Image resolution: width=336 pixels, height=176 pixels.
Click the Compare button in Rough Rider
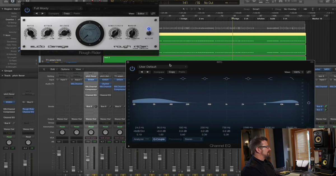click(x=54, y=13)
